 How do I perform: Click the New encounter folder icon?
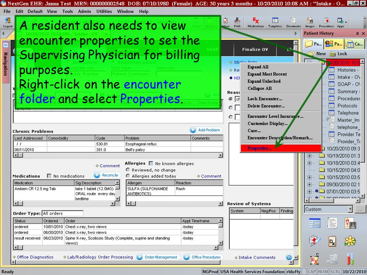[311, 53]
